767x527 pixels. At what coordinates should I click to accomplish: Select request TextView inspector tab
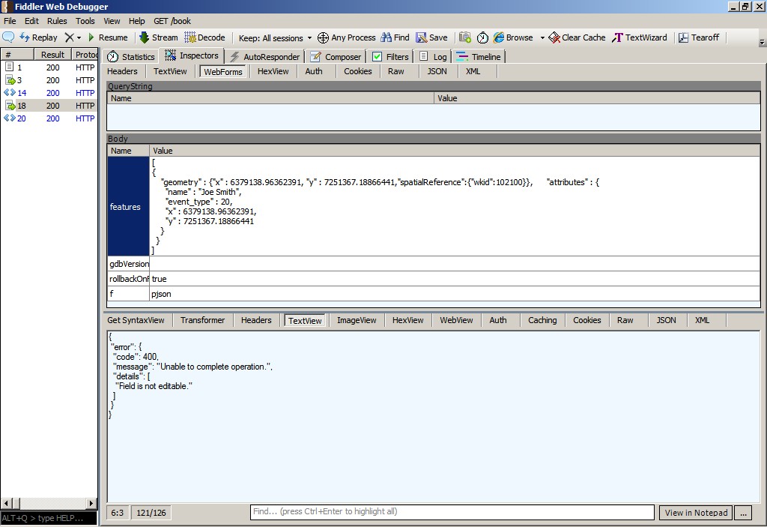170,71
